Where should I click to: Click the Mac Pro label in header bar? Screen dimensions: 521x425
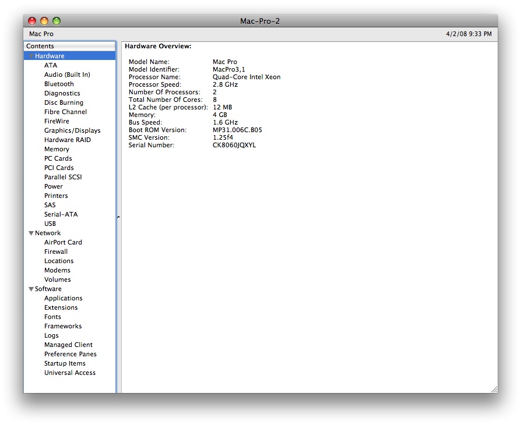[x=41, y=34]
